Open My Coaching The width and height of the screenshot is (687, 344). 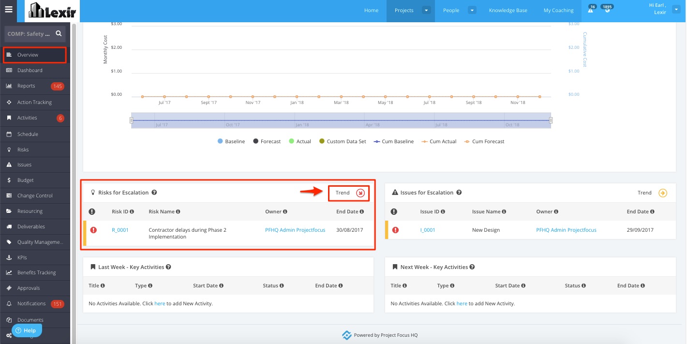point(558,11)
